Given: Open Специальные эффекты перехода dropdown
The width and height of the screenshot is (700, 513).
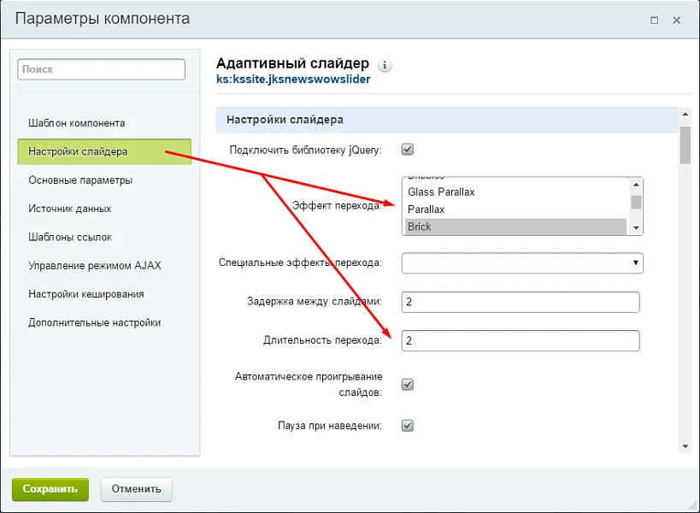Looking at the screenshot, I should click(522, 263).
